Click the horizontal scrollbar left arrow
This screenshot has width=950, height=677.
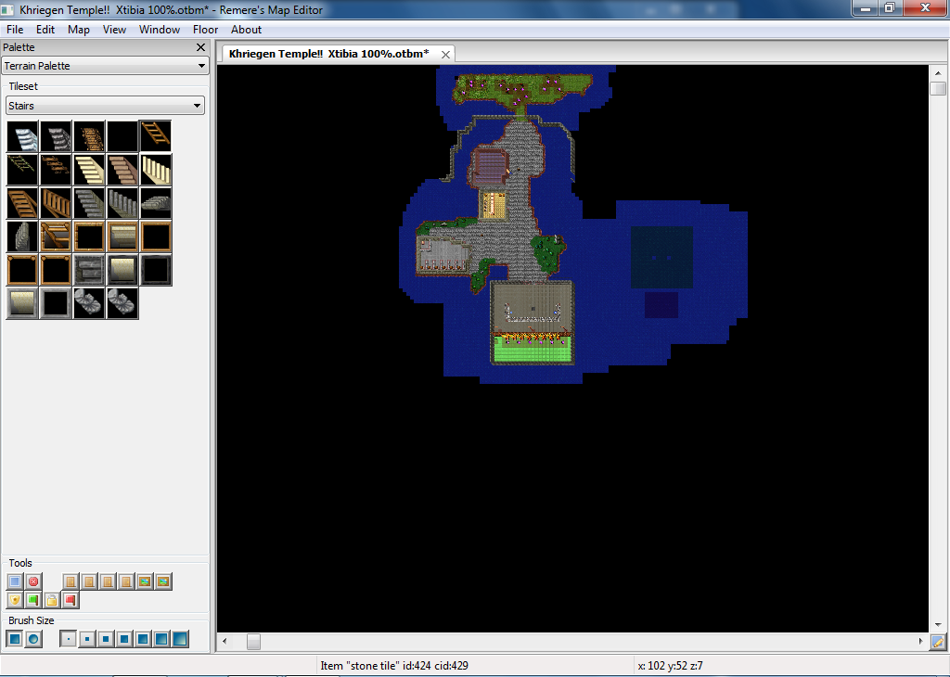225,641
